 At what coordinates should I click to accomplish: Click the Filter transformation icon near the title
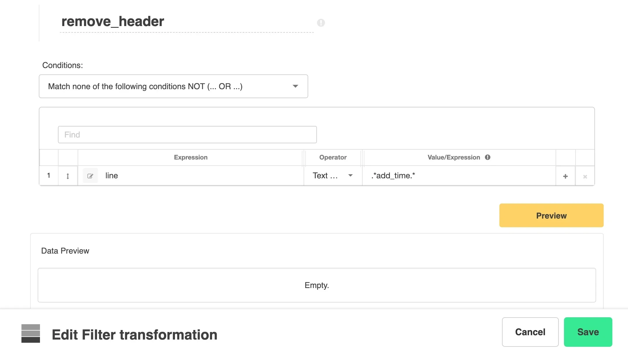click(x=30, y=333)
